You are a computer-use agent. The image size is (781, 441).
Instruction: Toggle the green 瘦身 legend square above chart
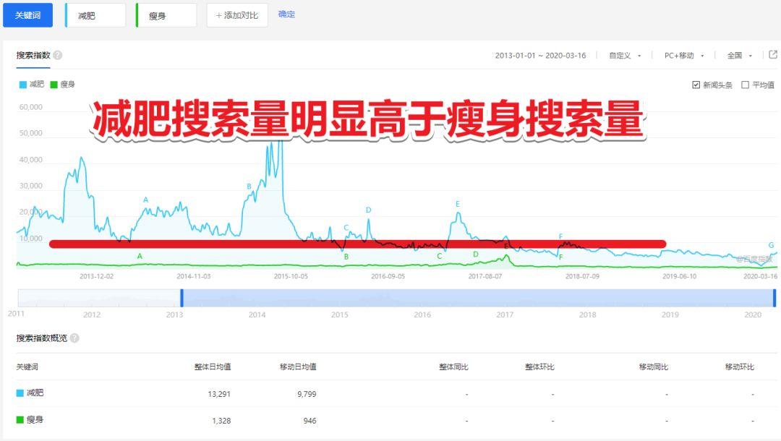(54, 85)
